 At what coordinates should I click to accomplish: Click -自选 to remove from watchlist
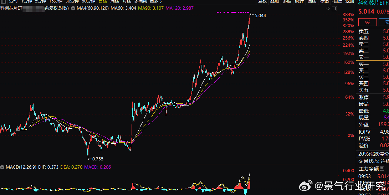click(337, 1)
